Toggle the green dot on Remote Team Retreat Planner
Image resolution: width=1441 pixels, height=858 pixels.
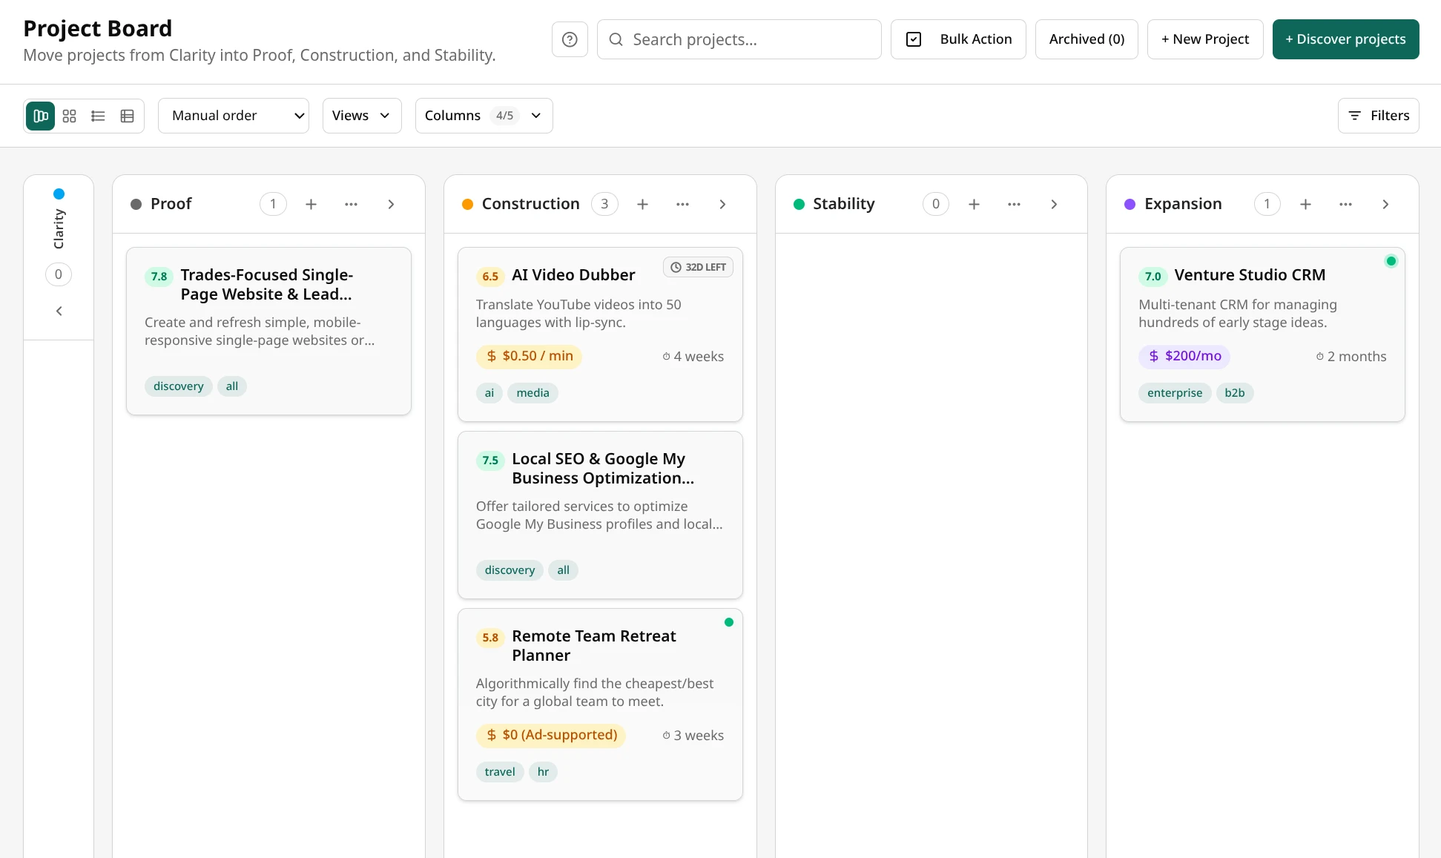tap(729, 622)
